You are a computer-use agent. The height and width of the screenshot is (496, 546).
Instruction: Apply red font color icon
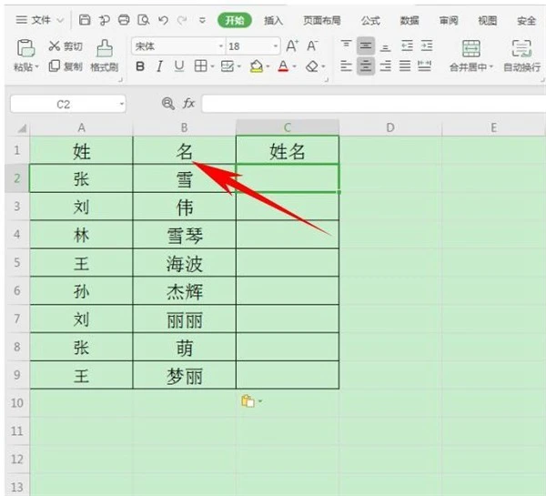[x=283, y=66]
